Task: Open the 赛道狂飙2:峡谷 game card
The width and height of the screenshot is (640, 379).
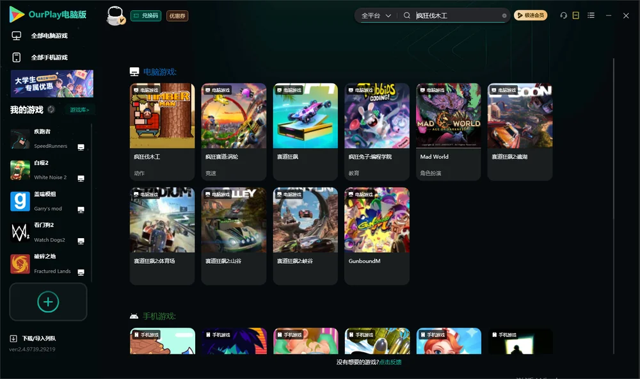Action: click(305, 236)
